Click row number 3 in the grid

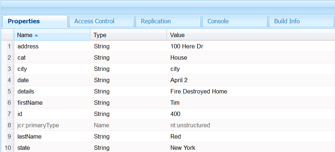coord(9,69)
